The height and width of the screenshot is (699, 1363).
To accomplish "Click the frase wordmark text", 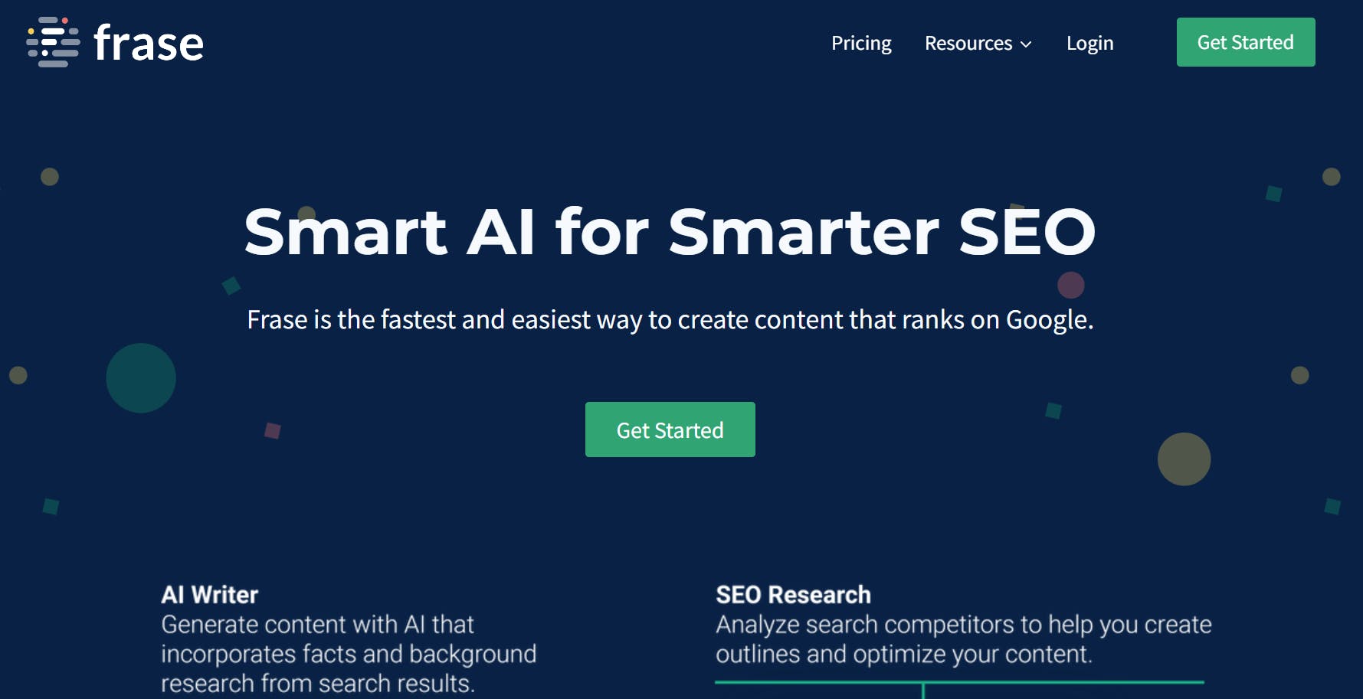I will click(149, 44).
